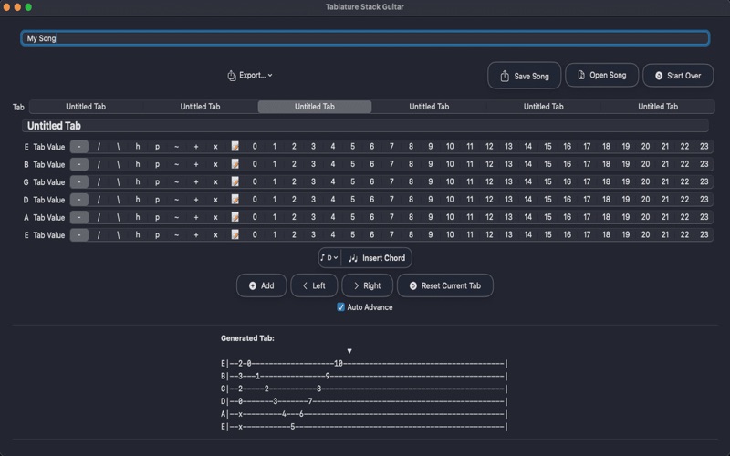This screenshot has height=456, width=730.
Task: Save the song with Save Song
Action: pos(524,76)
